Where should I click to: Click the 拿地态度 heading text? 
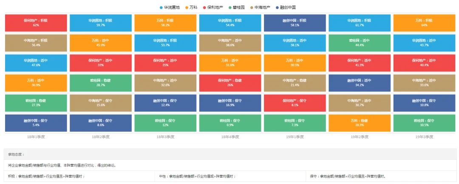[x=17, y=154]
